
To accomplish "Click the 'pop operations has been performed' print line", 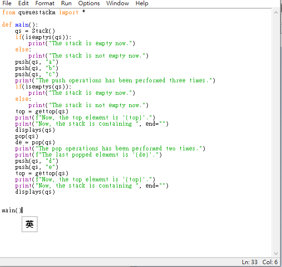I will 110,148.
